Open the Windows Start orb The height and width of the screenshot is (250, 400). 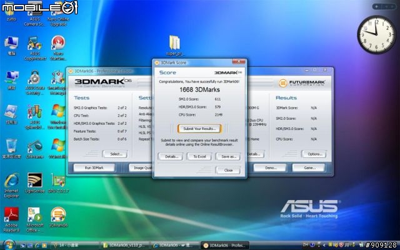(9, 245)
